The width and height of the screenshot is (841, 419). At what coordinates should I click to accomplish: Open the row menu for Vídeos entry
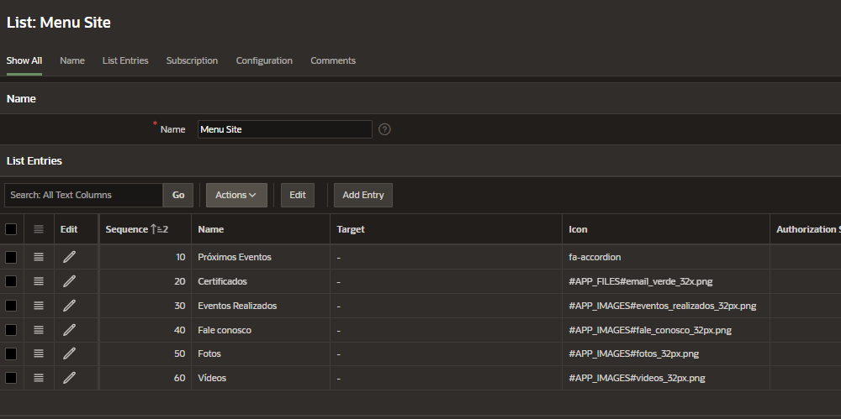click(x=39, y=378)
